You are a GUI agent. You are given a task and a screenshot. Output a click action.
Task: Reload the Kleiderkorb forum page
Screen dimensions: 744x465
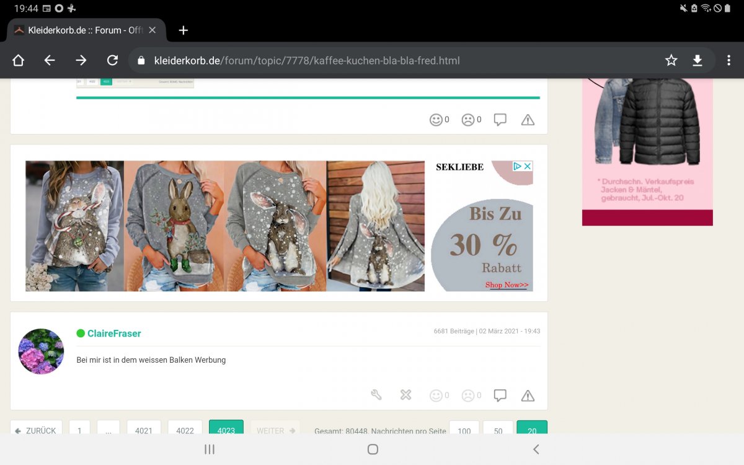[112, 60]
